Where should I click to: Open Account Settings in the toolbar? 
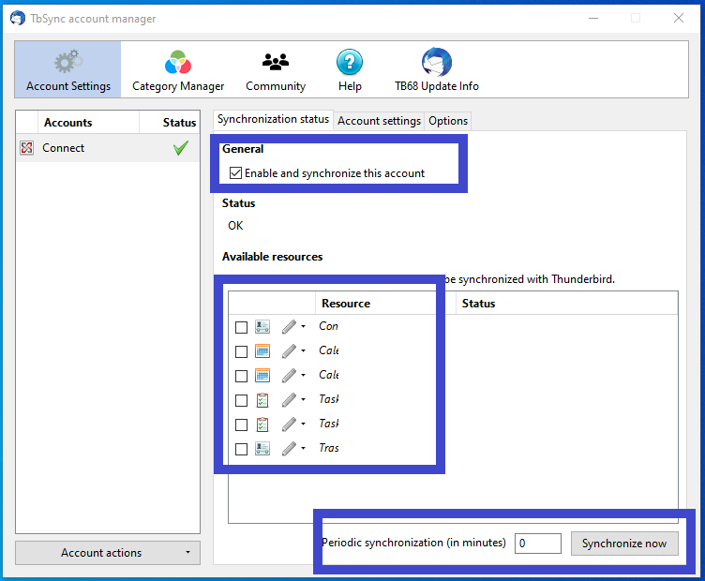(x=67, y=69)
